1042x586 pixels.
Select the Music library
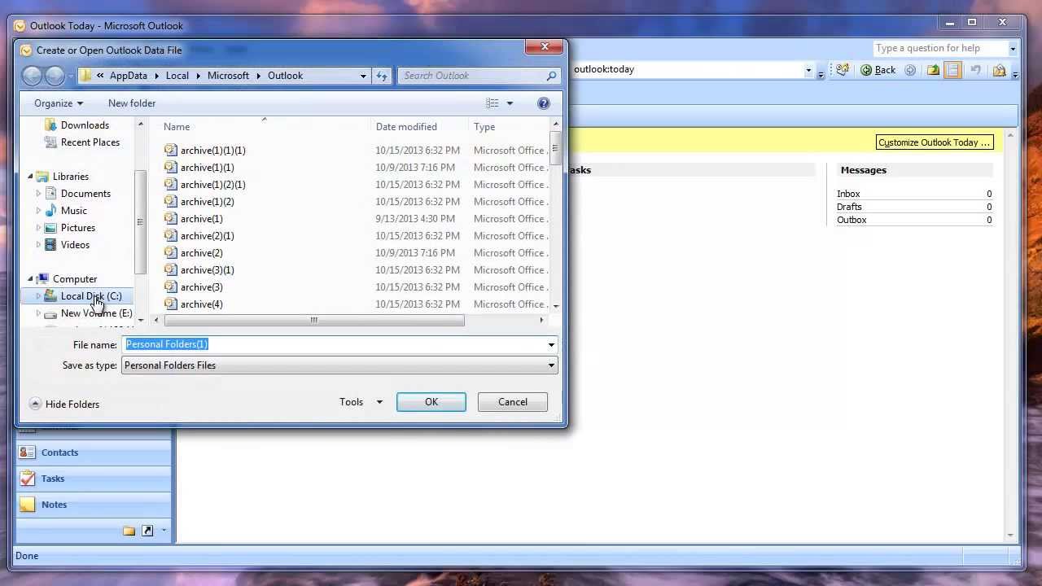click(x=73, y=211)
